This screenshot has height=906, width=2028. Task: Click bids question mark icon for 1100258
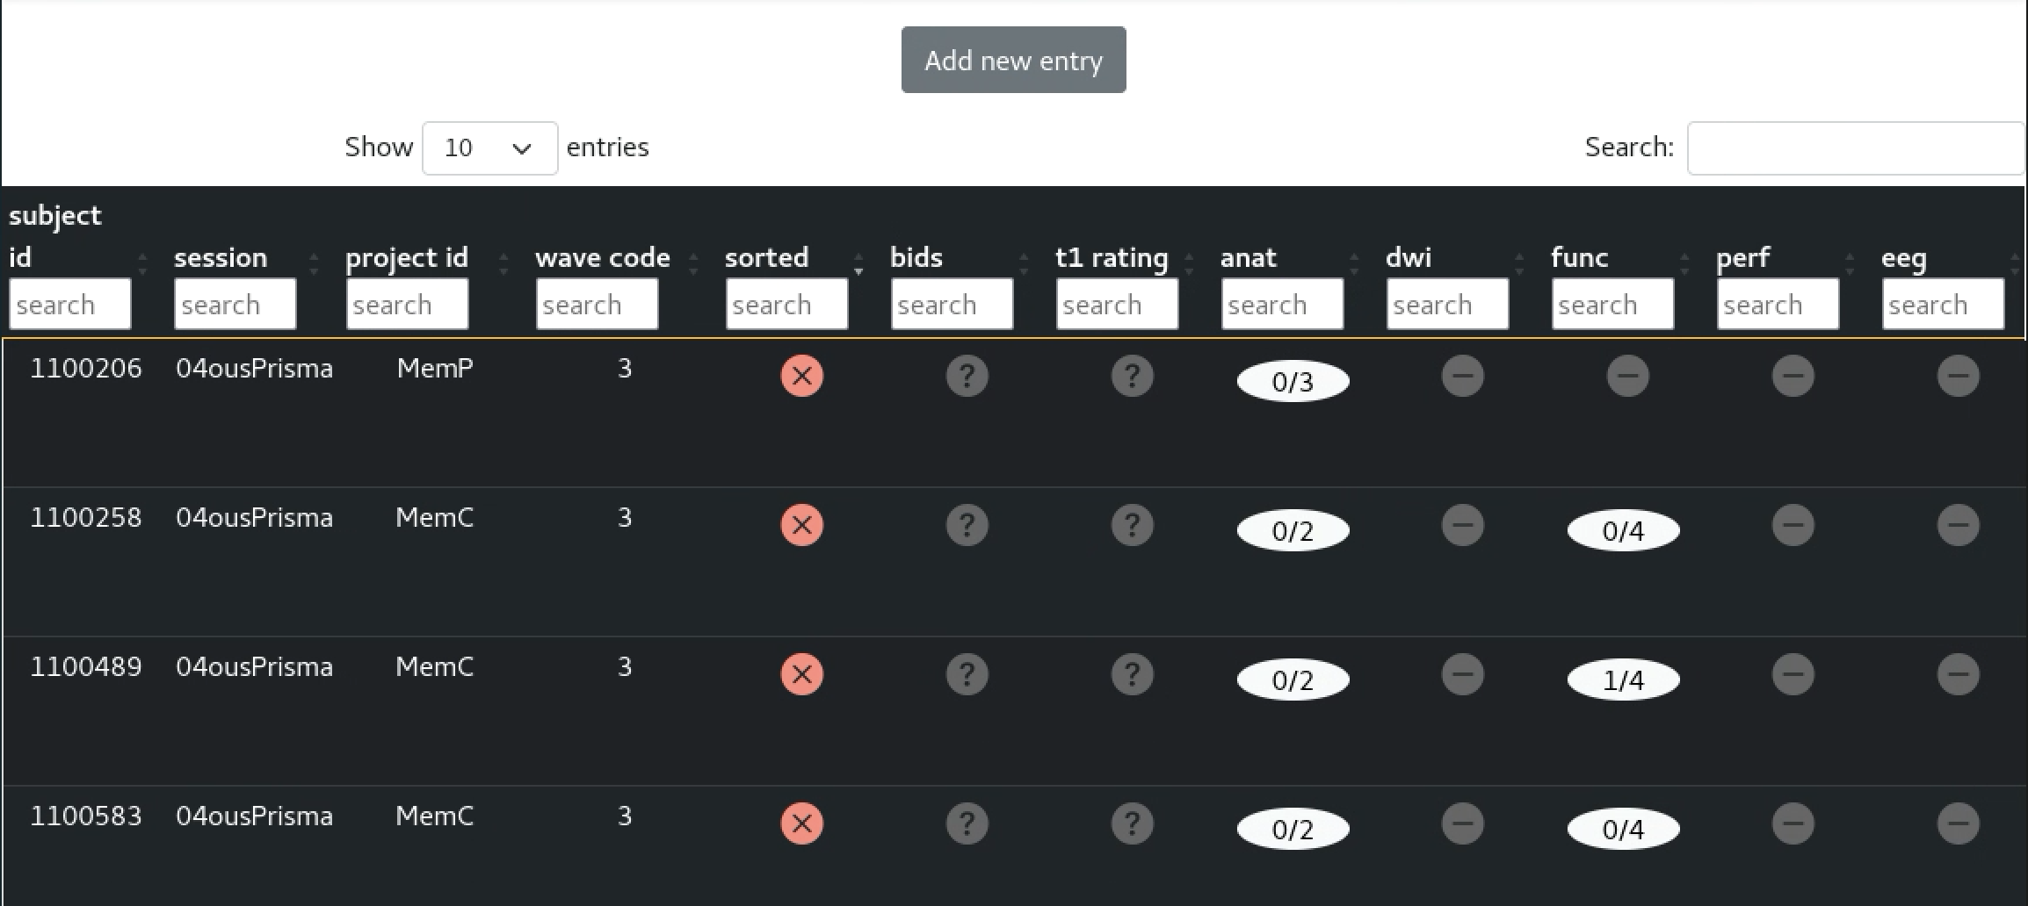click(967, 526)
